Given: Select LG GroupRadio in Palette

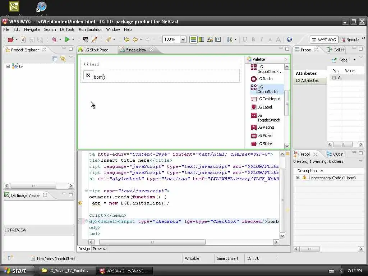Looking at the screenshot, I should pyautogui.click(x=267, y=89).
